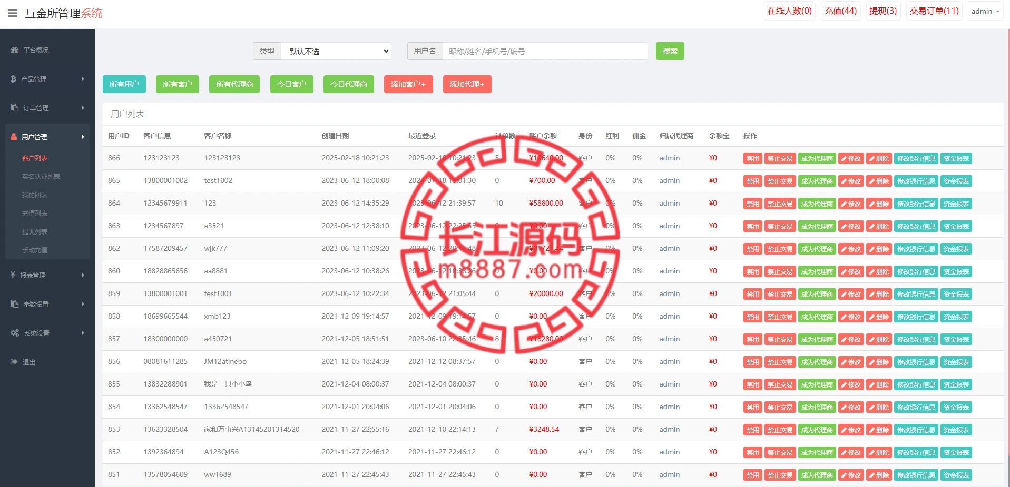Show 所有代理商 filter button
The image size is (1010, 487).
point(234,84)
